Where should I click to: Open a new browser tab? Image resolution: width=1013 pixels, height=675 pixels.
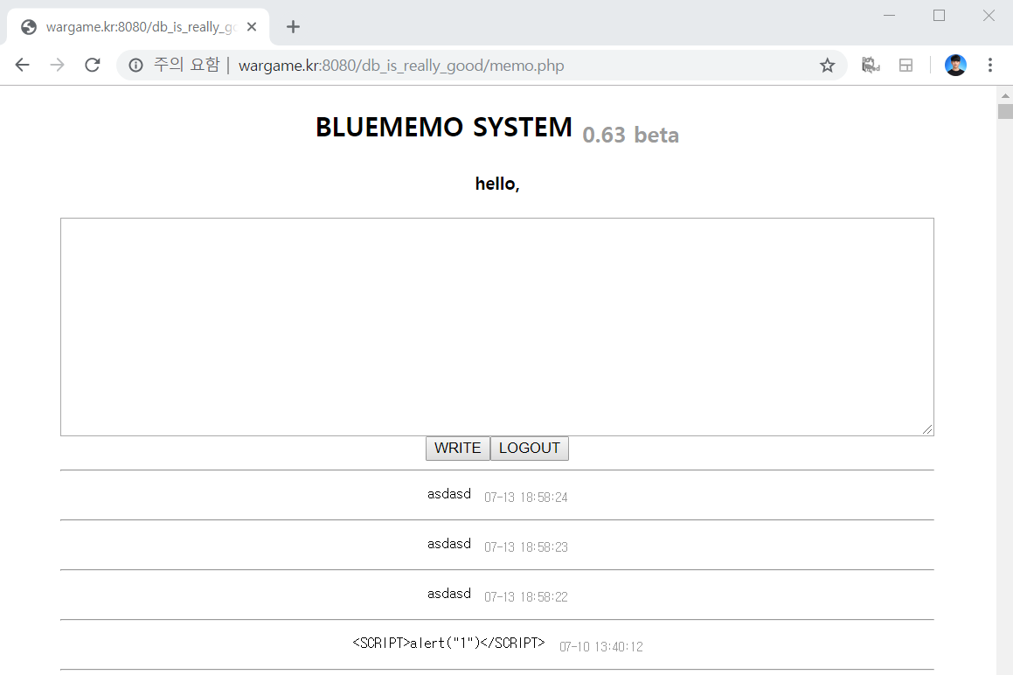point(293,26)
